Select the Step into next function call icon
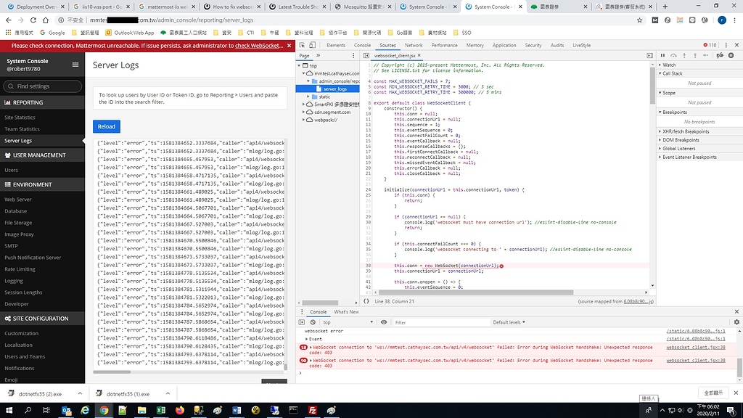 684,55
